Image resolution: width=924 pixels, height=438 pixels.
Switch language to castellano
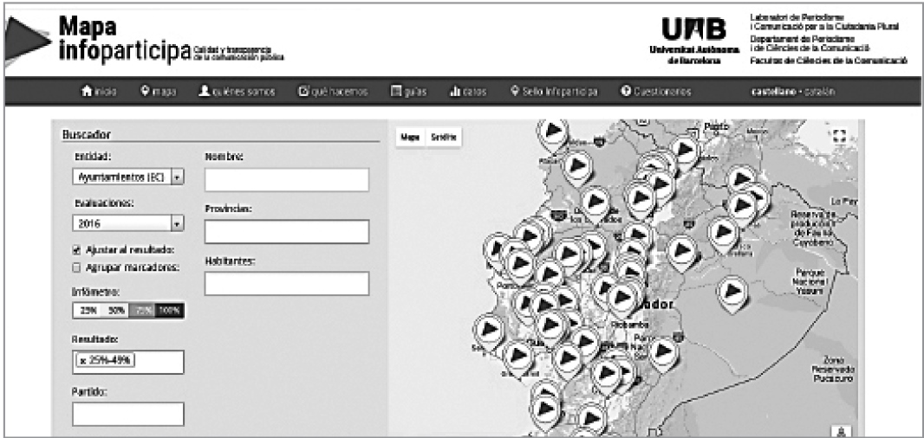[x=771, y=92]
